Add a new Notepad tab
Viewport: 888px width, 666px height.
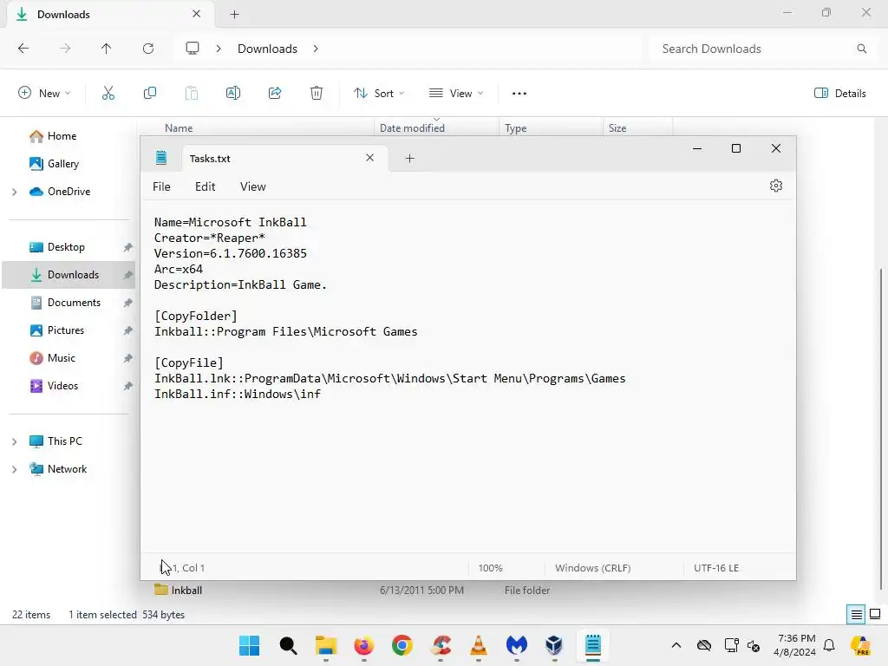pos(410,159)
